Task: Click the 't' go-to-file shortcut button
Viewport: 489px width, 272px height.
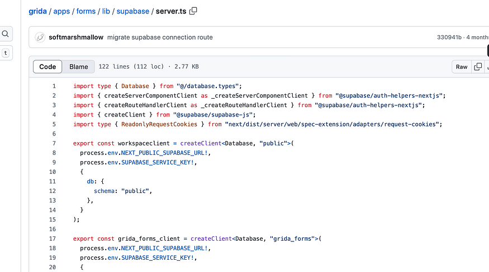Action: point(6,53)
